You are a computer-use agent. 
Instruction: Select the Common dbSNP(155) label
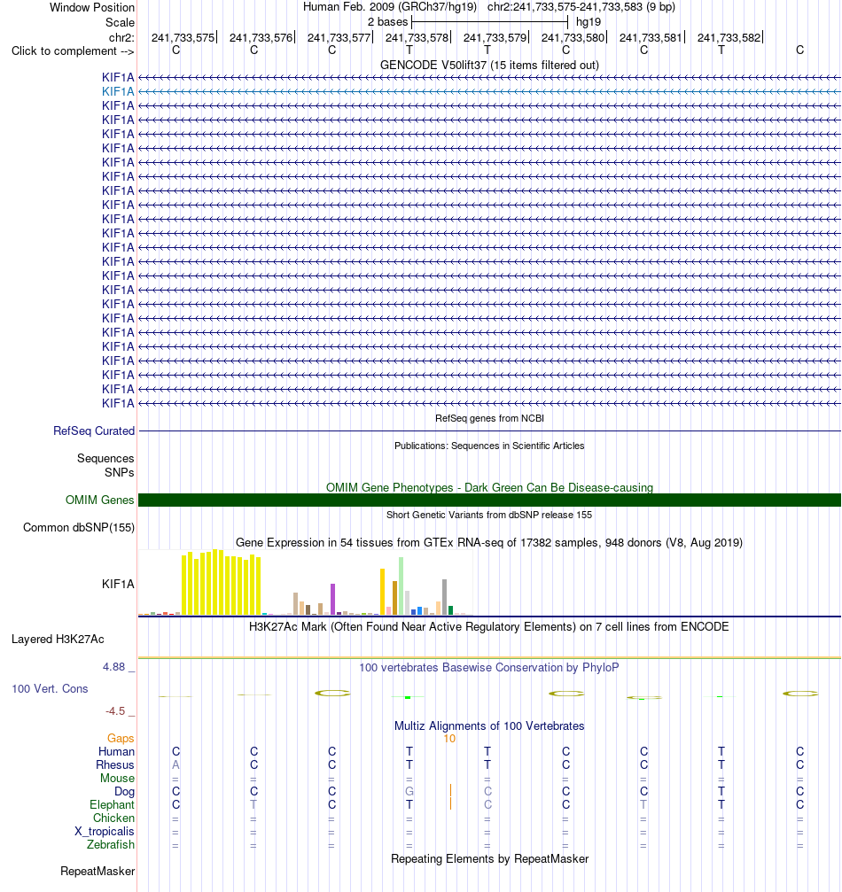[79, 527]
